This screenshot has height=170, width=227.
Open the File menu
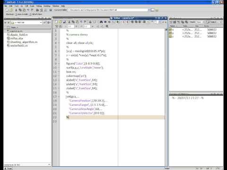(x=6, y=6)
